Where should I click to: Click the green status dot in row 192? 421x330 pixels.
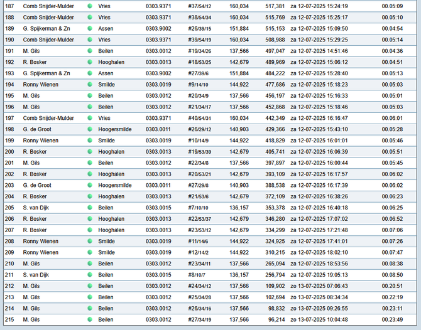[90, 62]
